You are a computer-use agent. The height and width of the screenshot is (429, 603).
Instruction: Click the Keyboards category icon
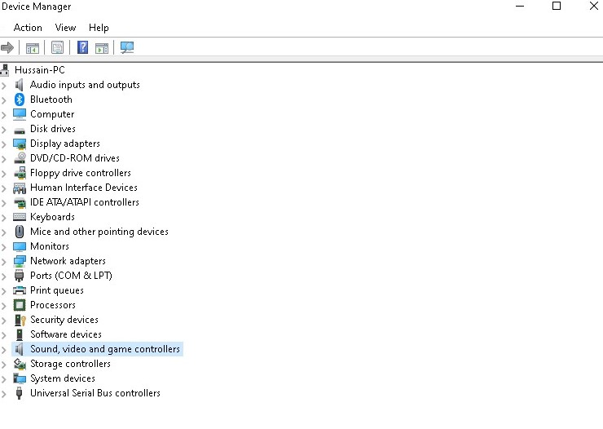point(20,217)
